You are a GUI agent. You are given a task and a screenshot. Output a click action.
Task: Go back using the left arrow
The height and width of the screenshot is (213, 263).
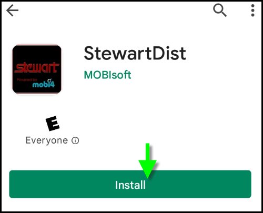coord(12,11)
